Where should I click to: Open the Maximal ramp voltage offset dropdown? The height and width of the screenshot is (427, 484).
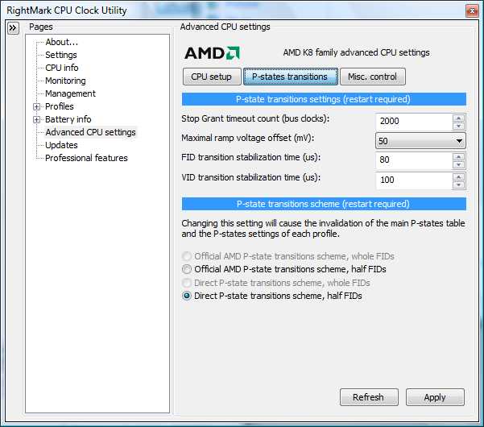coord(420,141)
